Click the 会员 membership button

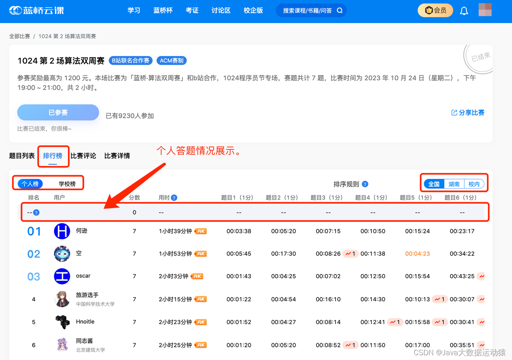click(x=435, y=10)
